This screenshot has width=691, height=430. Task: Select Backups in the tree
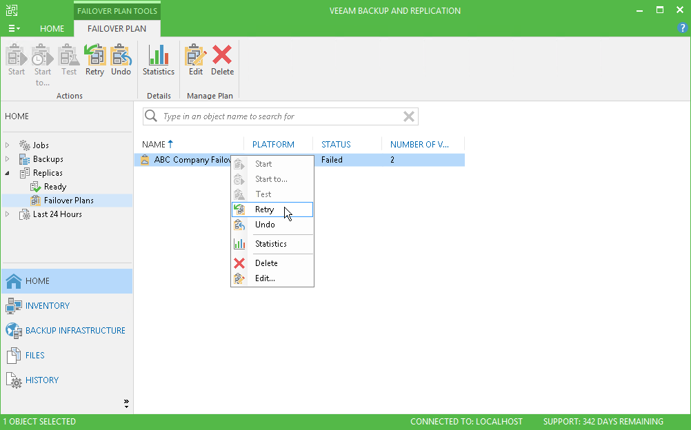click(48, 159)
